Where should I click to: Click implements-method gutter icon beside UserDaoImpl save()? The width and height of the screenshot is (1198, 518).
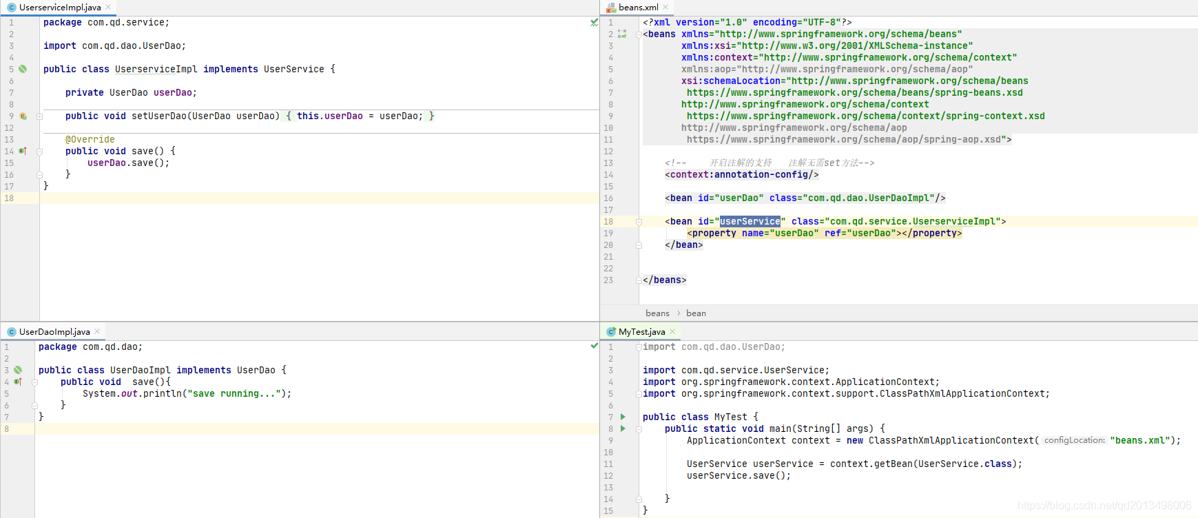[x=18, y=382]
